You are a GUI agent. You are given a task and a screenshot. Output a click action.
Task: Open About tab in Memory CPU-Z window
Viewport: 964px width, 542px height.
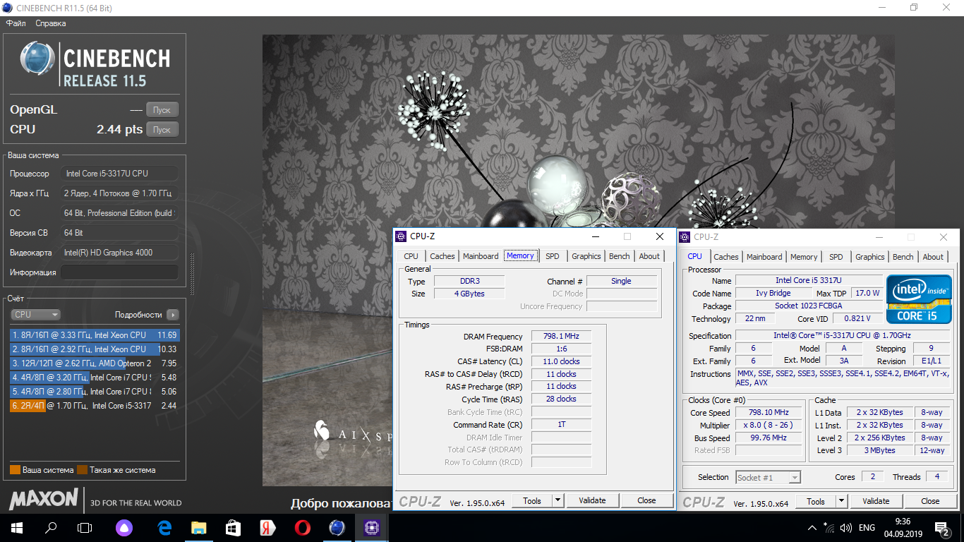click(650, 256)
